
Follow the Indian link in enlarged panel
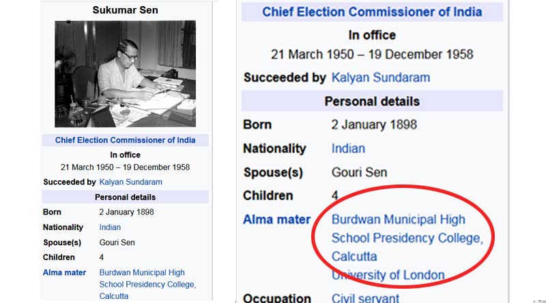pos(348,148)
